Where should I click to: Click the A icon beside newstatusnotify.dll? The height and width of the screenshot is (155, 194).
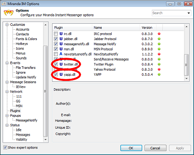coord(61,54)
